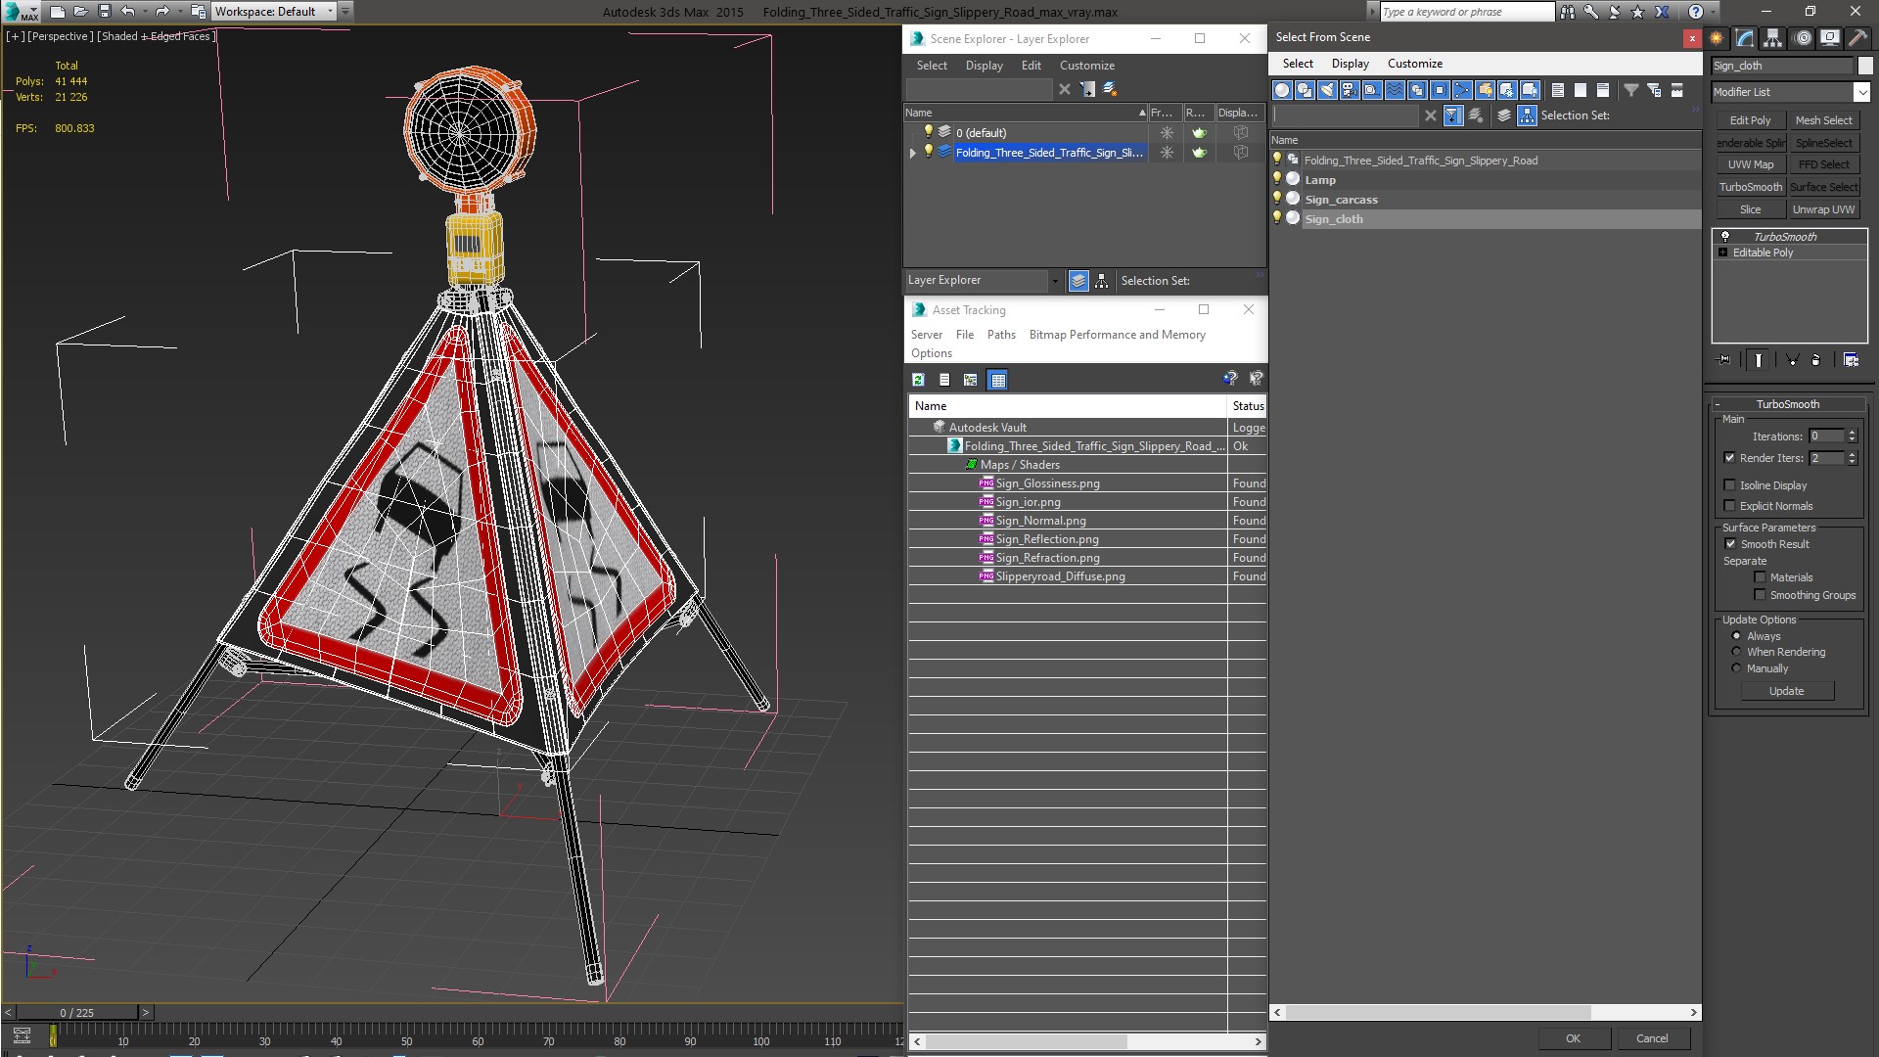Open the Create command panel tab

(x=1717, y=38)
